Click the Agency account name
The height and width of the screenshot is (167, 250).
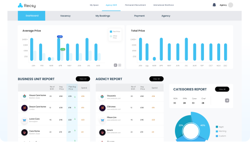[x=223, y=5]
